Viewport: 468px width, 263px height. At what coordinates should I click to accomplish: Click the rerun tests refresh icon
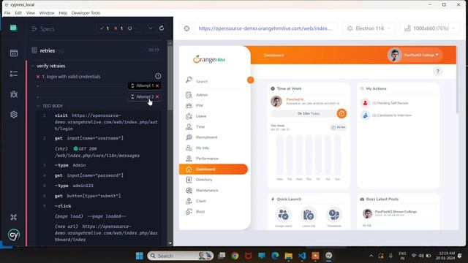(162, 28)
